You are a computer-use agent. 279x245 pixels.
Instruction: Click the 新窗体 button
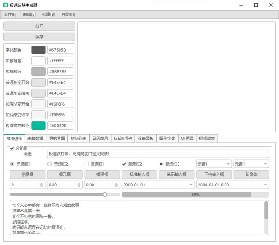pos(251,174)
